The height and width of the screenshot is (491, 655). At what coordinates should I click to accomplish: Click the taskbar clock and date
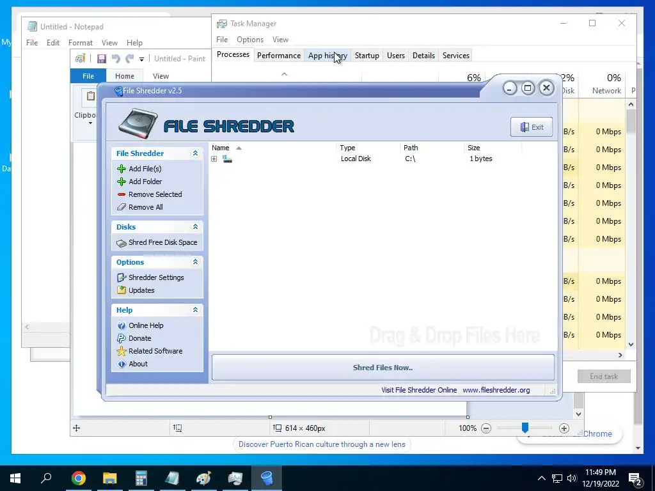(600, 478)
